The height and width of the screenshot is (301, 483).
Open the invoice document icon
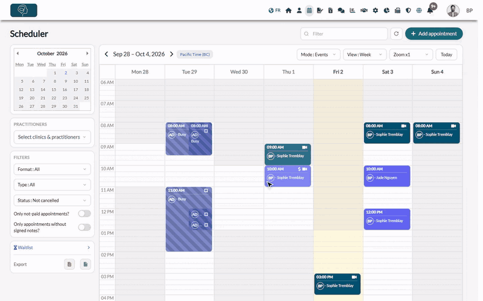click(x=330, y=10)
